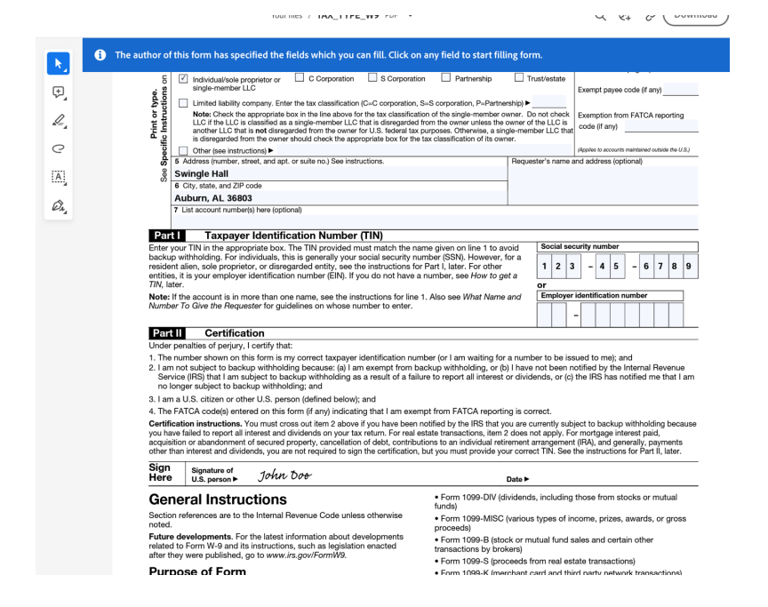The height and width of the screenshot is (607, 768).
Task: Focus the Exempt payee code field
Action: [x=680, y=89]
